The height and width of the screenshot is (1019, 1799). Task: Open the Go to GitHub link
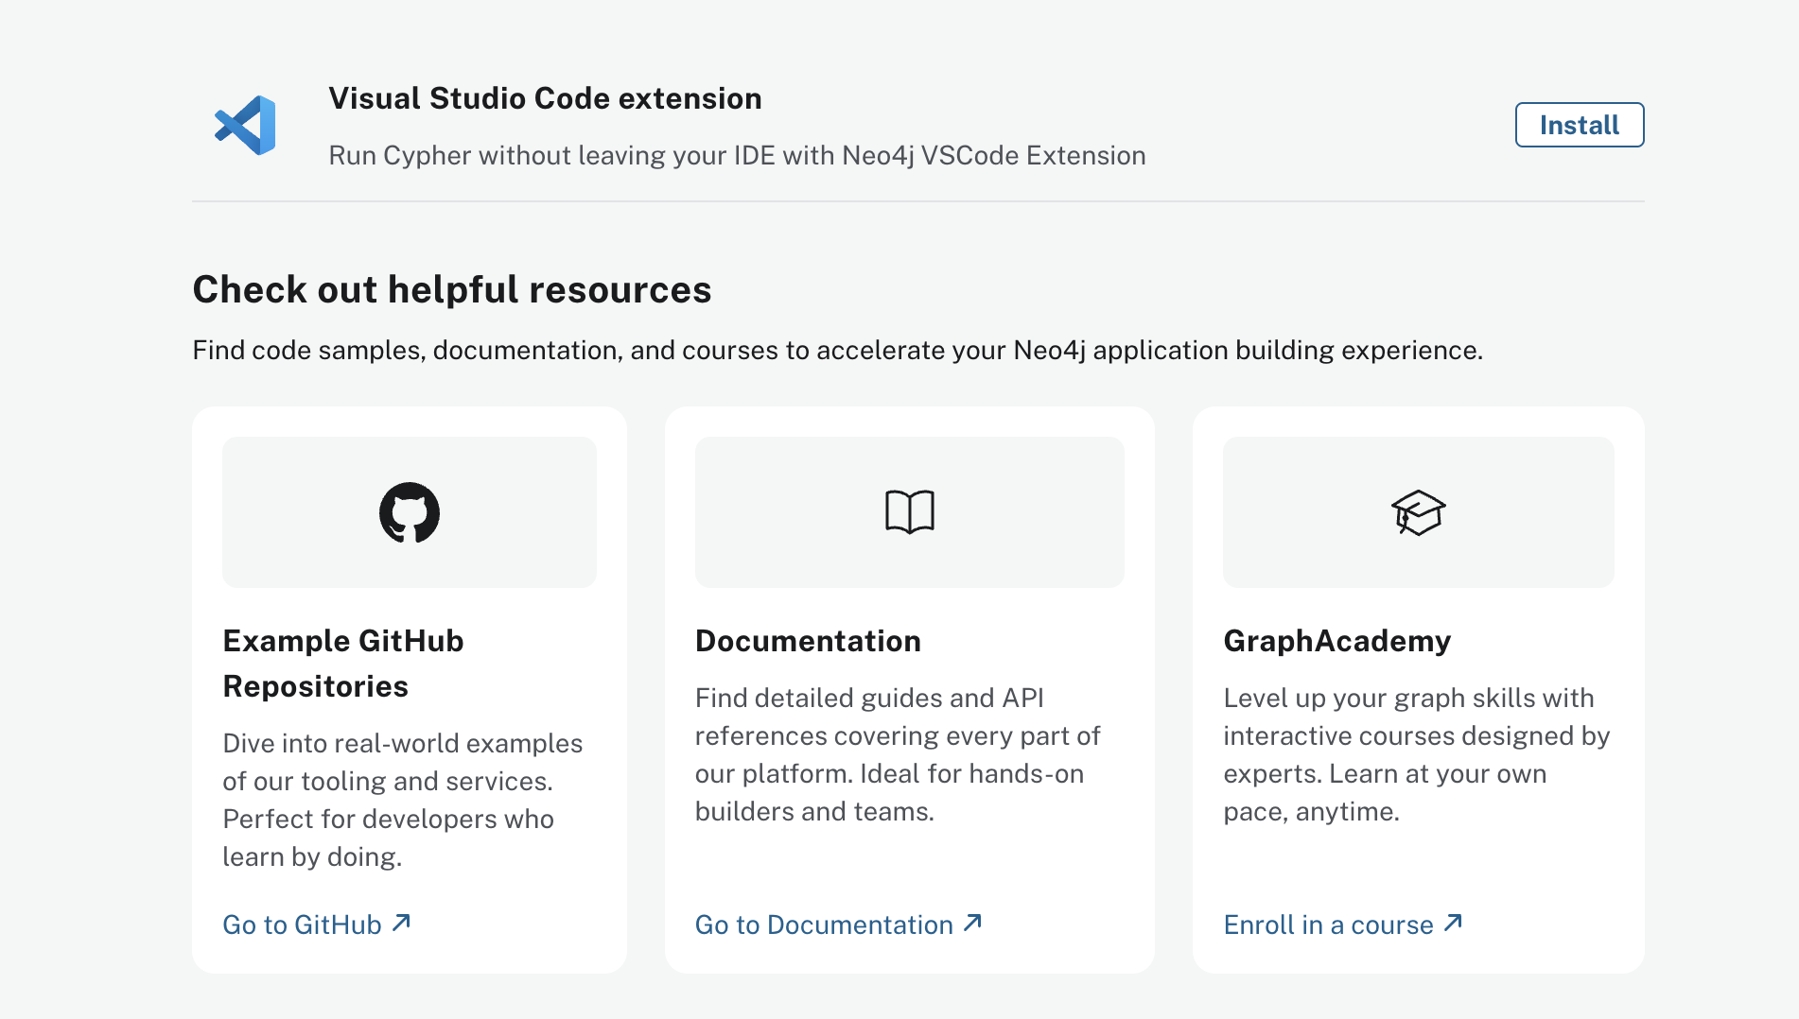tap(317, 924)
